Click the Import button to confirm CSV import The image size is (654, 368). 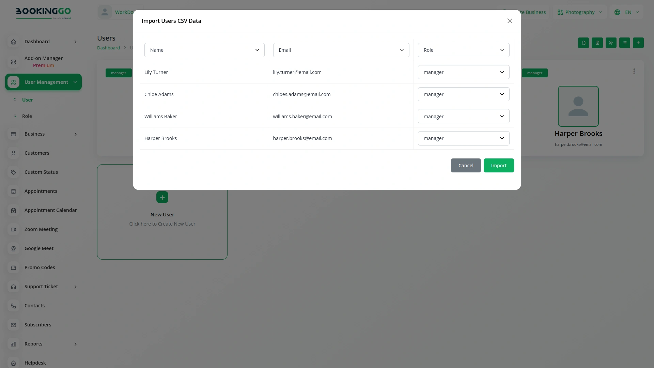pyautogui.click(x=499, y=165)
